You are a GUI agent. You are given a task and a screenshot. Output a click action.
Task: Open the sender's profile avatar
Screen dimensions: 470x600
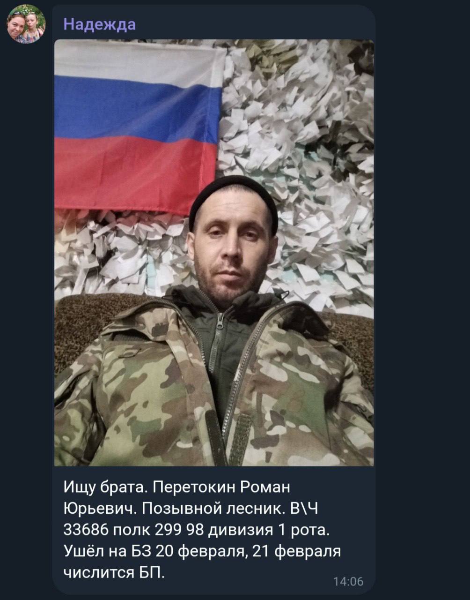click(x=26, y=24)
